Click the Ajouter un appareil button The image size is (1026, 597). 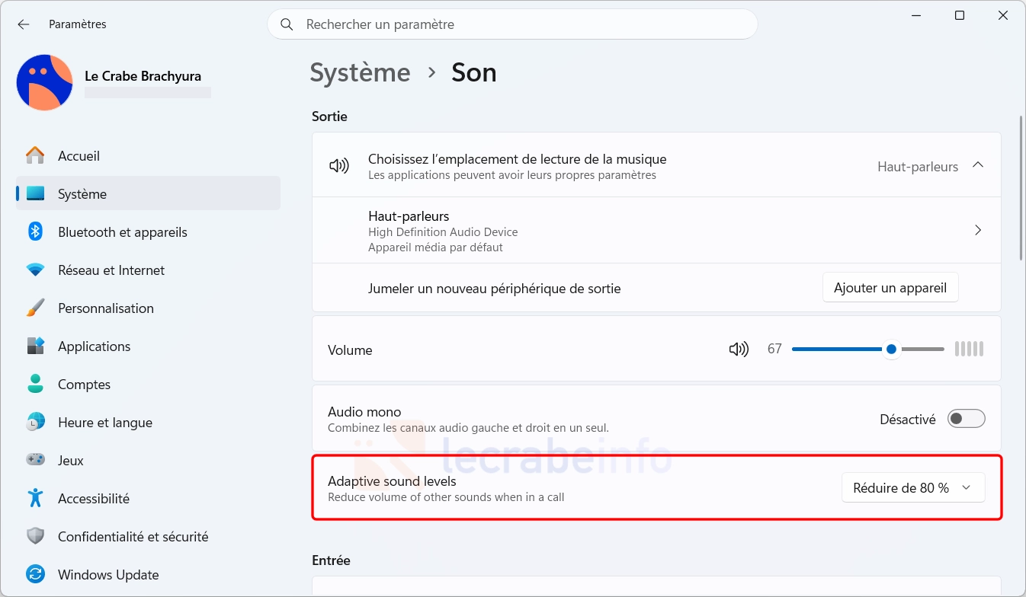pos(890,288)
